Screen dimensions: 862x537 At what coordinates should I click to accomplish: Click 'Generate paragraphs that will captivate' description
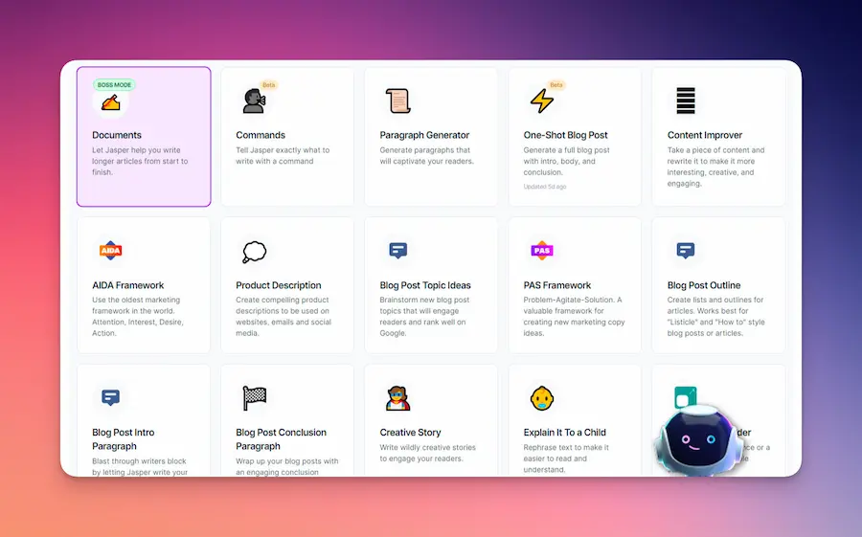pos(426,156)
